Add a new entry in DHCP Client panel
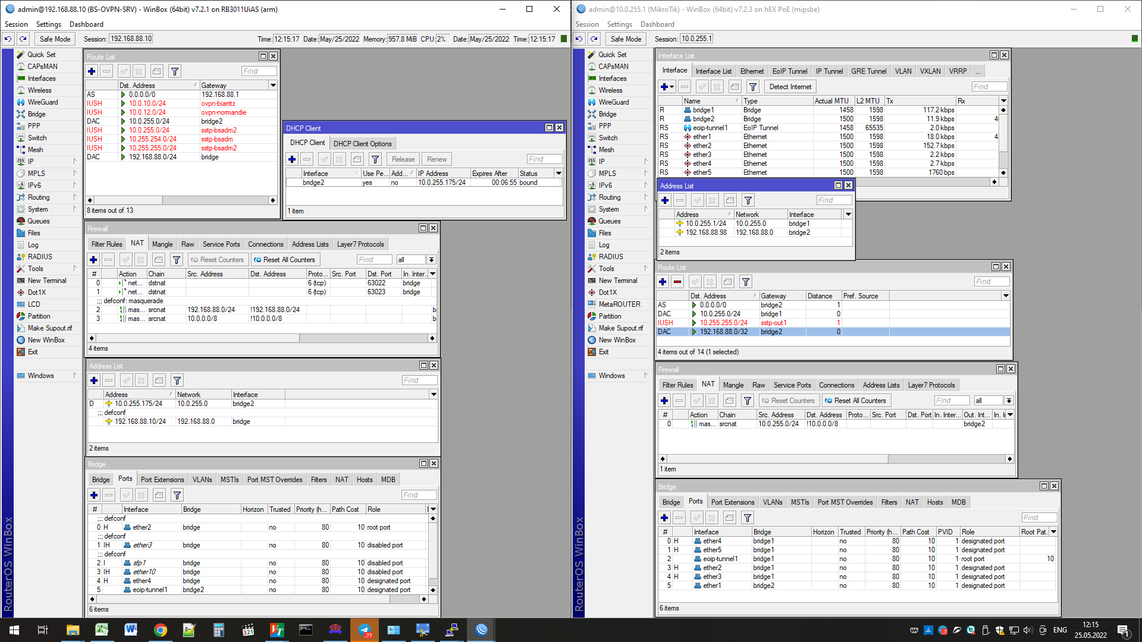Screen dimensions: 1142x642 tap(292, 159)
